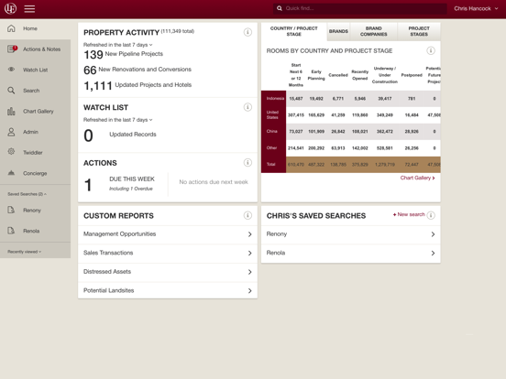This screenshot has height=379, width=506.
Task: Open Actions & Notes icon with red badge
Action: (12, 49)
